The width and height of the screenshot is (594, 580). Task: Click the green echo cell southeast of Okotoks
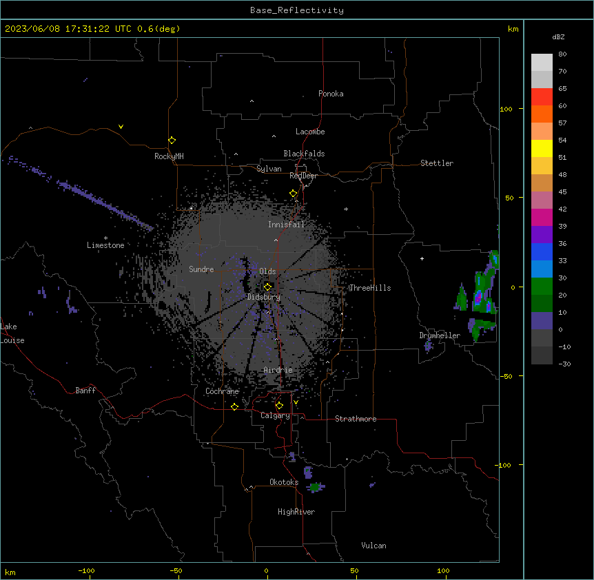(x=315, y=487)
